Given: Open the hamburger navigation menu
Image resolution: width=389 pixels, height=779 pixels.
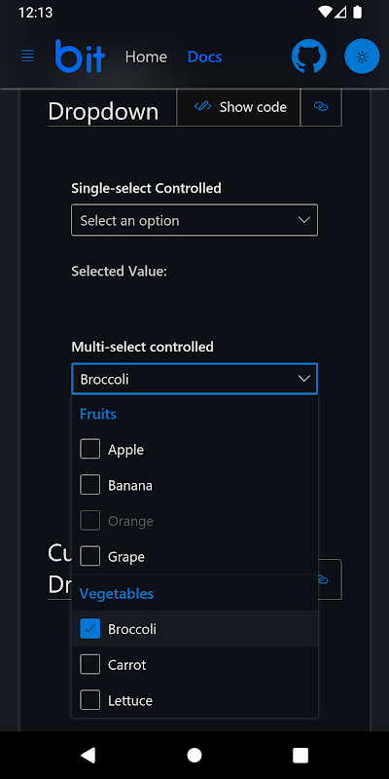Looking at the screenshot, I should point(28,56).
